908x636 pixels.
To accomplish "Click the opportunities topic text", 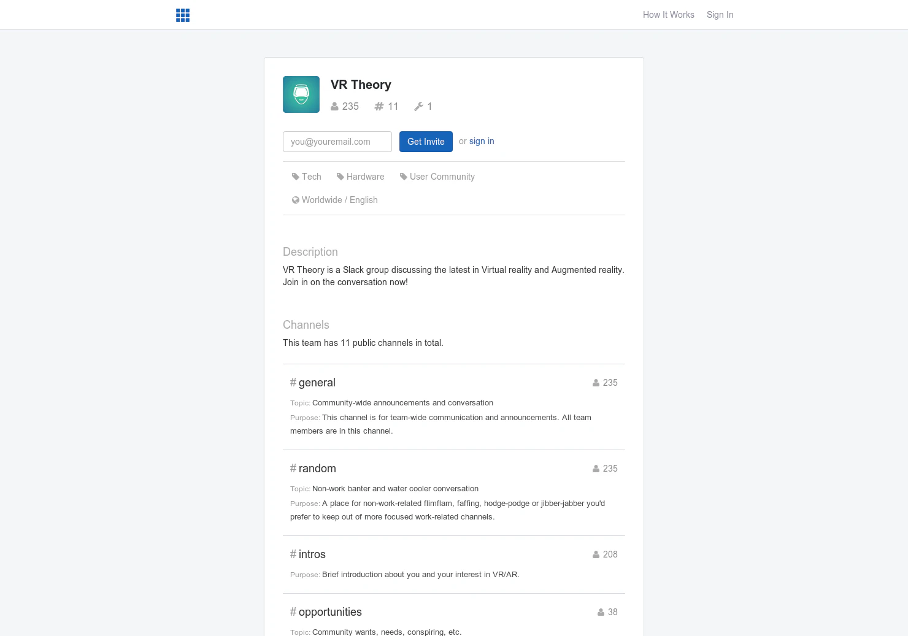I will 387,632.
